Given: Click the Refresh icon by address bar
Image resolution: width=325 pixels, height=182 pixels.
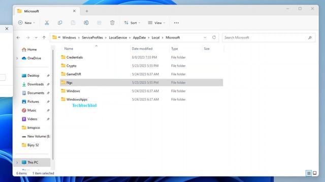Looking at the screenshot, I should pos(214,37).
